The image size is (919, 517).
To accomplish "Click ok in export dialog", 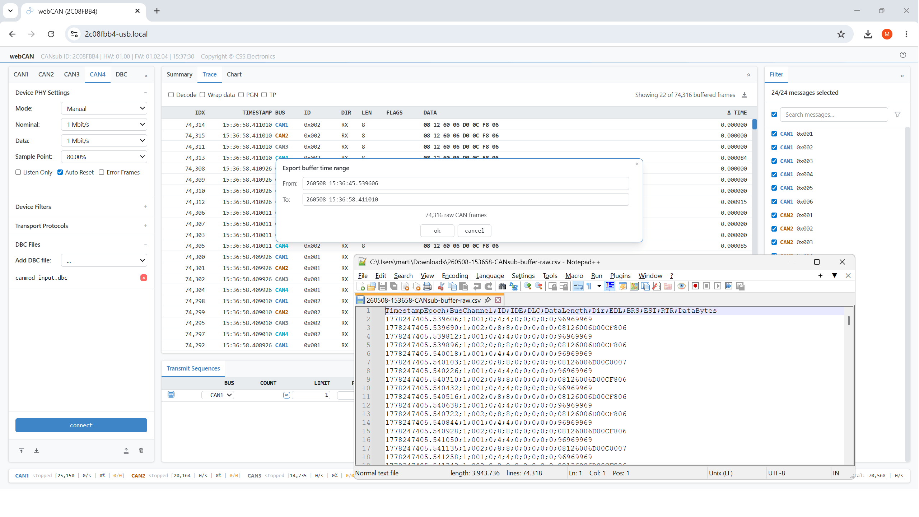I will tap(437, 231).
